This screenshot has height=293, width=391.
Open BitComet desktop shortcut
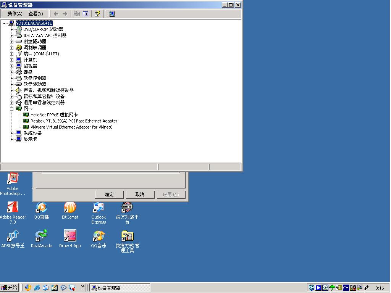[x=70, y=211]
